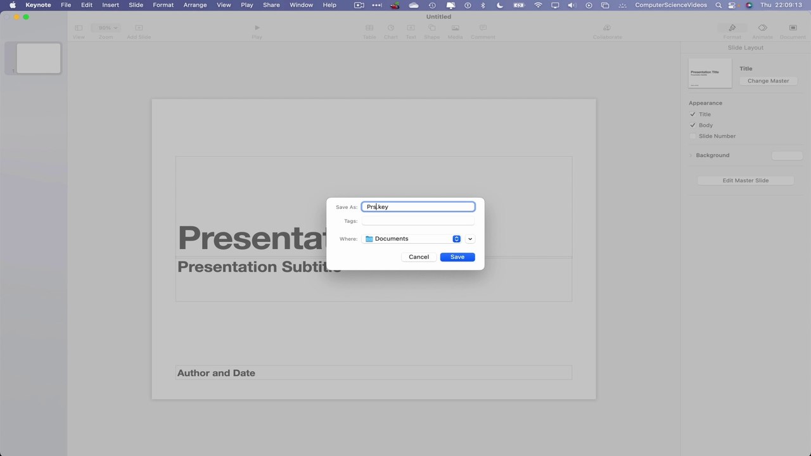The width and height of the screenshot is (811, 456).
Task: Open the Apple menu
Action: point(12,5)
